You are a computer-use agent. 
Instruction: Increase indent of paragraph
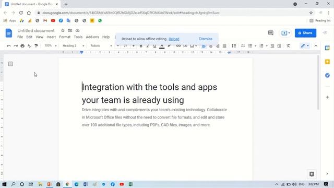point(279,46)
